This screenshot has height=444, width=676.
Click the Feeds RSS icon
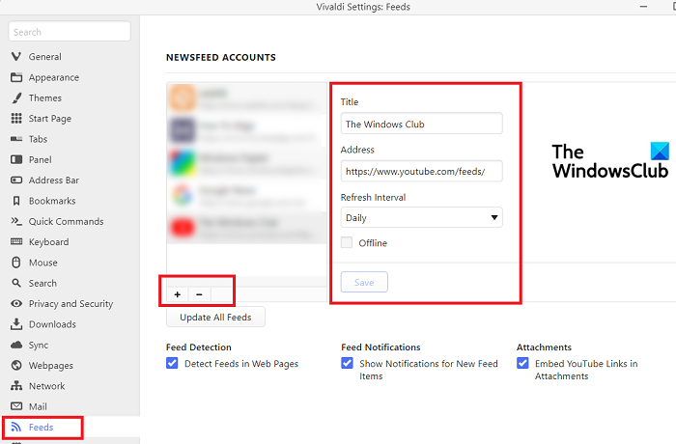pyautogui.click(x=16, y=427)
